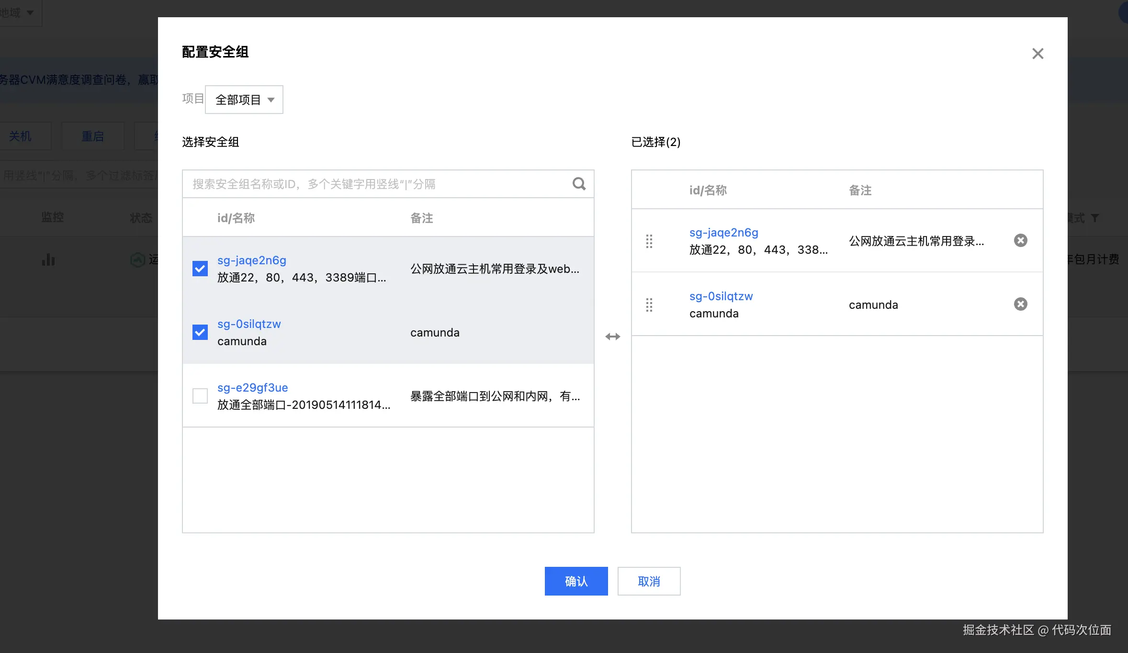The height and width of the screenshot is (653, 1128).
Task: Uncheck the sg-0silqtzw camunda checkbox
Action: click(x=200, y=332)
